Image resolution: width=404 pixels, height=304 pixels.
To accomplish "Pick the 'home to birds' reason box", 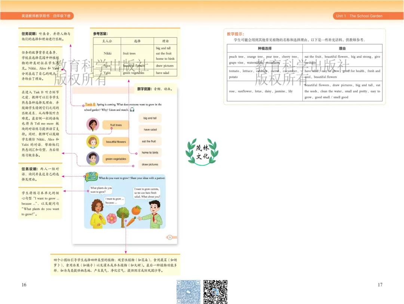I will pyautogui.click(x=150, y=153).
